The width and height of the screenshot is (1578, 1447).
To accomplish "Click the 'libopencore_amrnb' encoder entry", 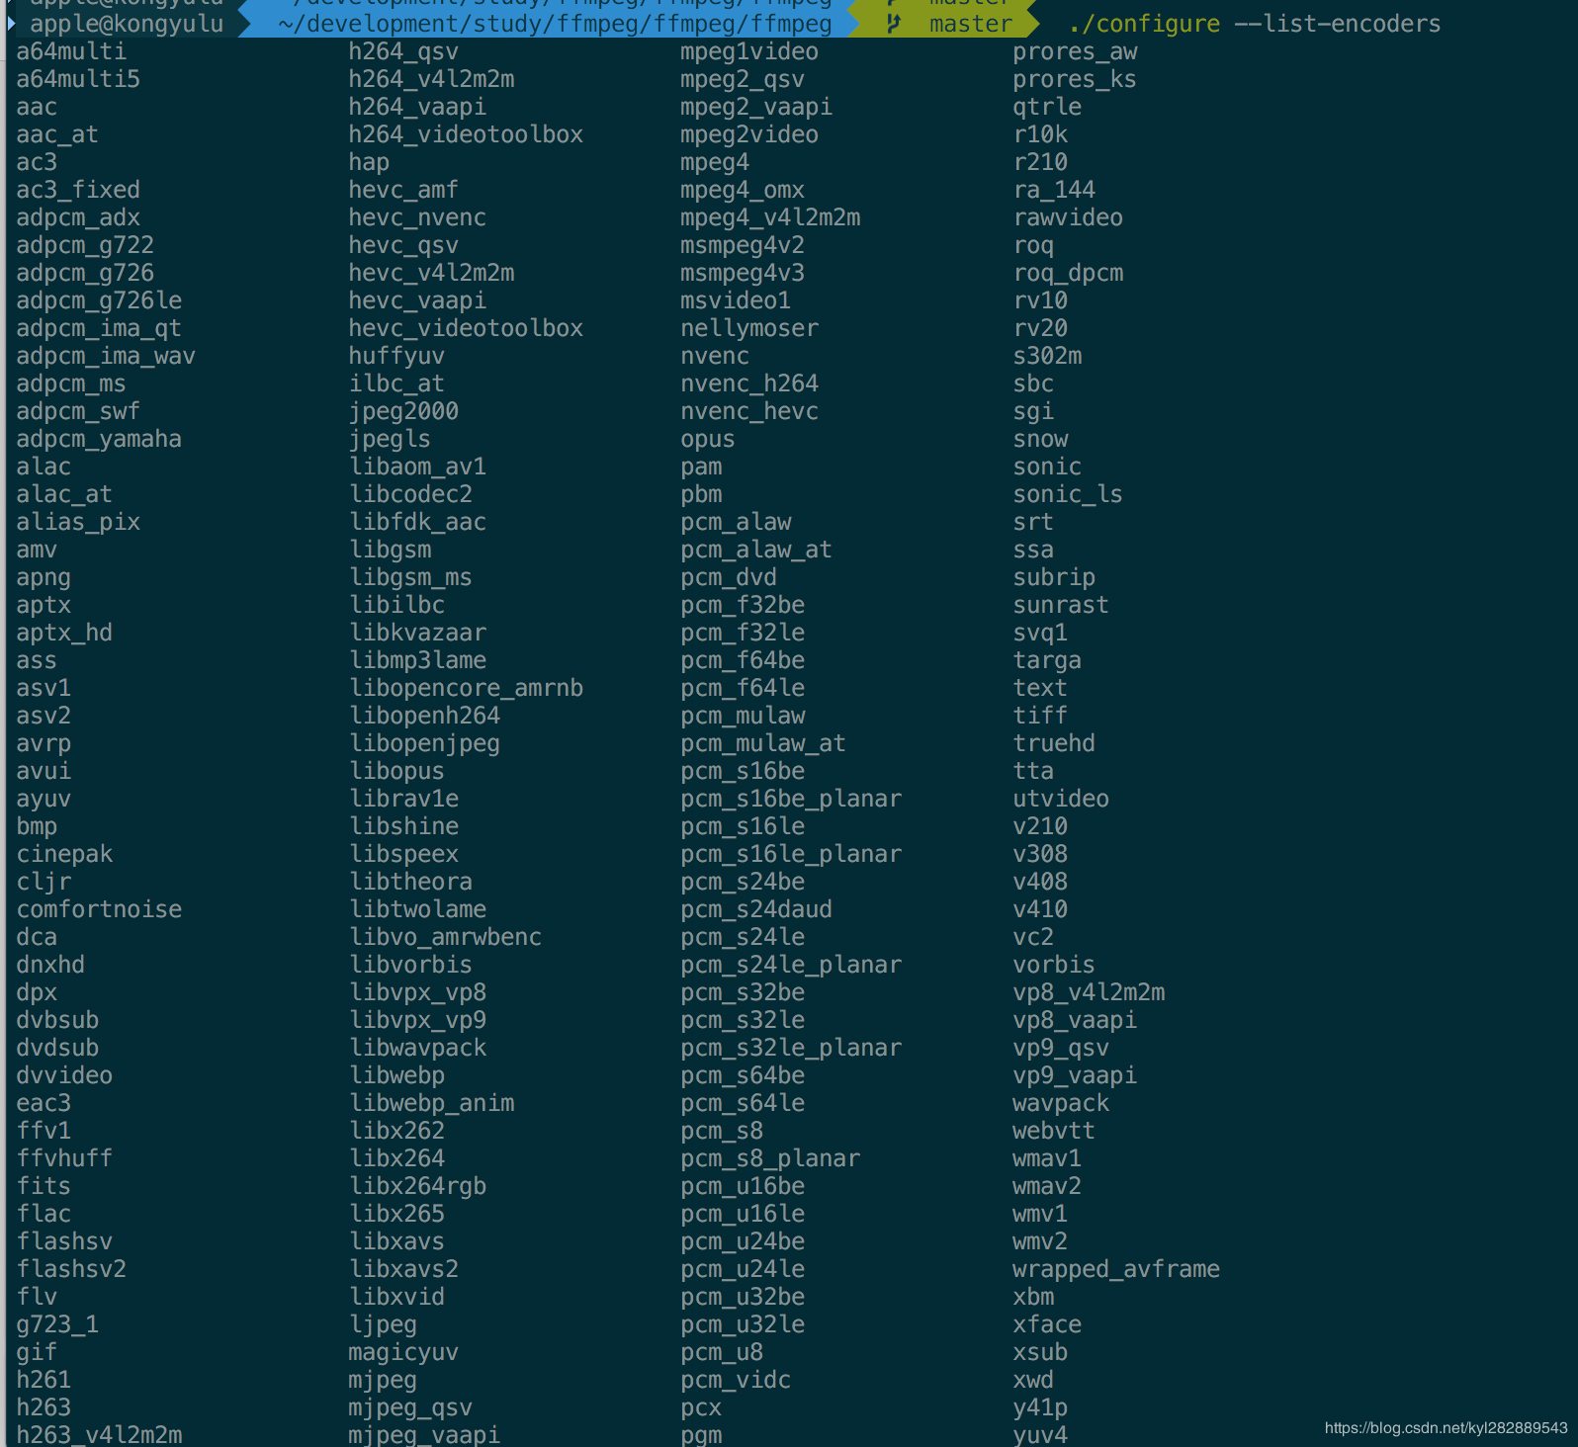I will click(x=466, y=688).
